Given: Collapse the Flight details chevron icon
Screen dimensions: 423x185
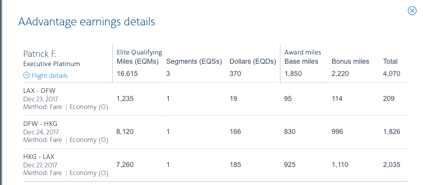Looking at the screenshot, I should [x=26, y=75].
